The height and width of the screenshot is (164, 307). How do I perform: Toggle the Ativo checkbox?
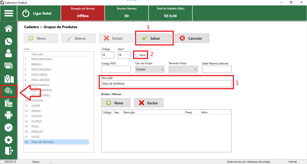point(137,55)
